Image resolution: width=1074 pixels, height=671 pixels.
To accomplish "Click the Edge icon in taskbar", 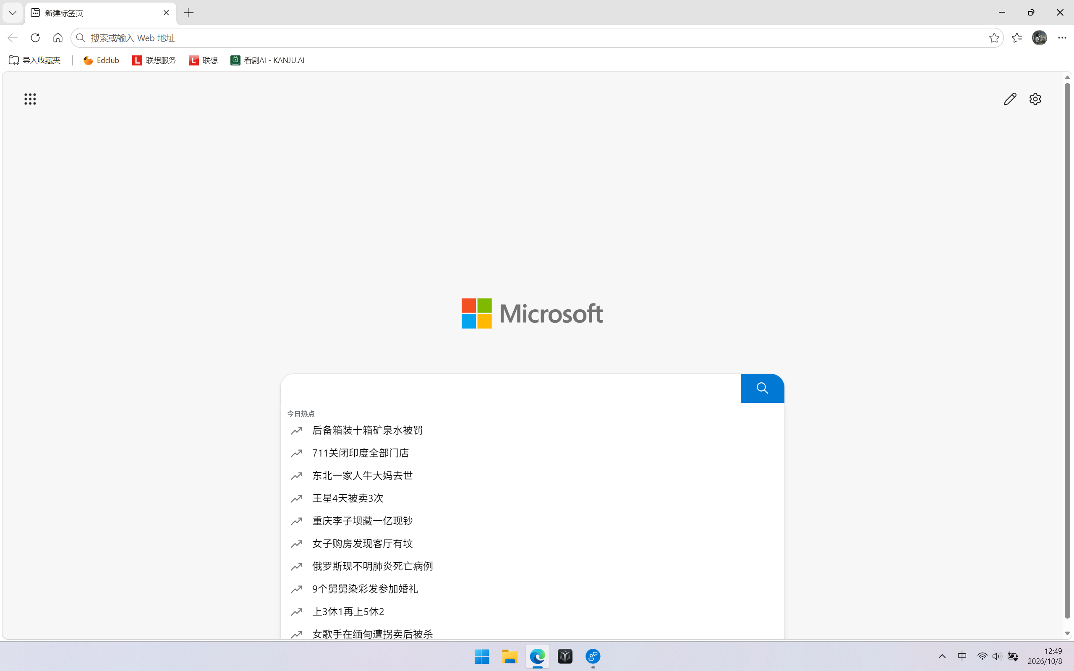I will click(538, 656).
